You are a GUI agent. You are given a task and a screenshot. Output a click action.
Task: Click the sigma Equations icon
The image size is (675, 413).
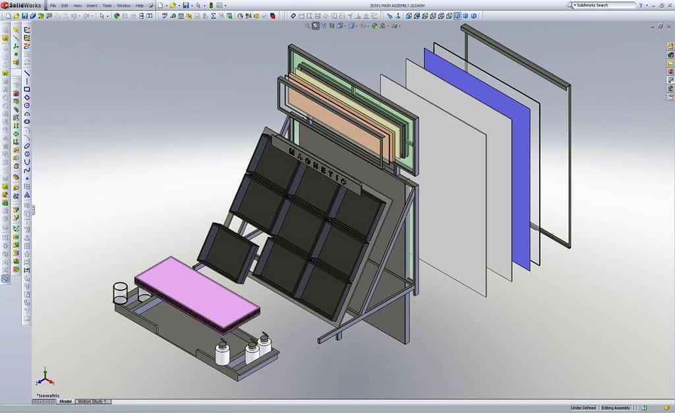pos(213,16)
